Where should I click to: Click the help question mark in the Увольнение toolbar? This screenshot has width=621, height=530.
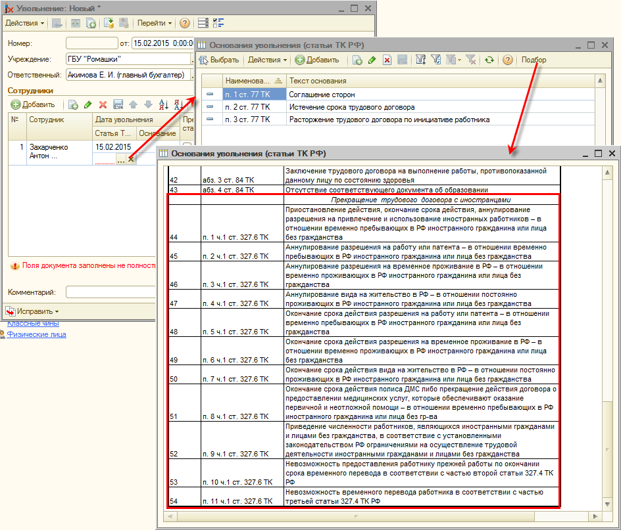click(184, 23)
